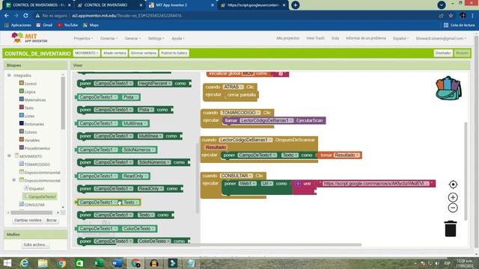Collapse the second DisposiciónHorizontal tree node
Screen dimensions: 479x269
(13, 180)
